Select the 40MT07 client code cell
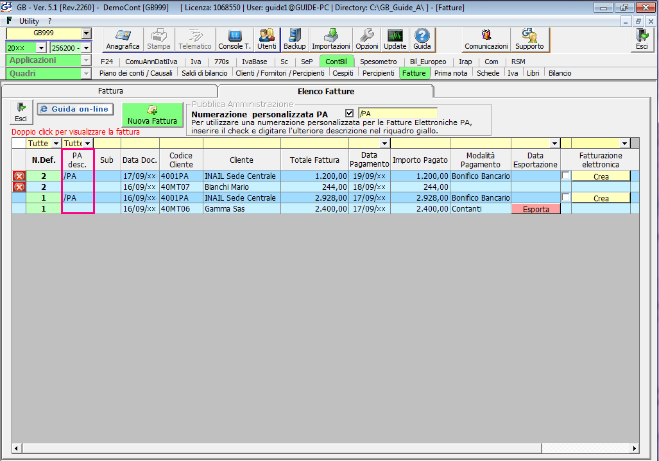The width and height of the screenshot is (659, 461). point(181,187)
